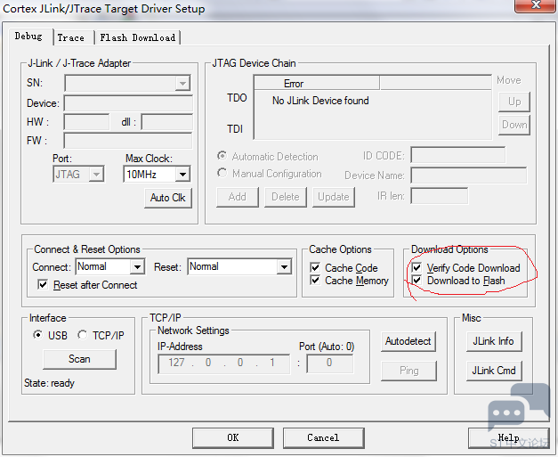This screenshot has width=558, height=457.
Task: Close the Target Driver Setup dialog
Action: [536, 5]
